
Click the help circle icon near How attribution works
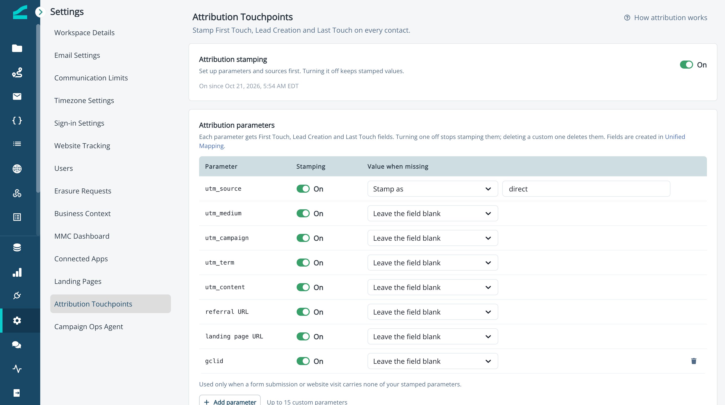627,18
